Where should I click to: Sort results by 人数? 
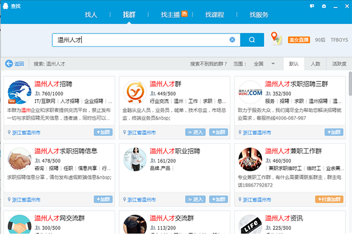316,64
